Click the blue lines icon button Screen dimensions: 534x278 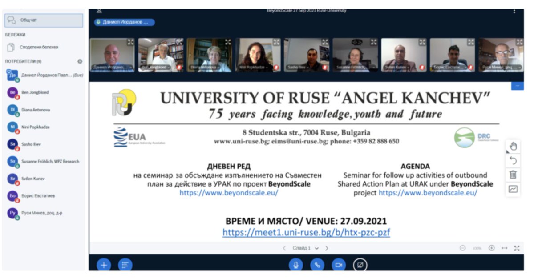pos(125,265)
